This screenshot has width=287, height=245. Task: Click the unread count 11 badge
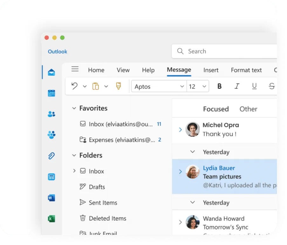coord(159,124)
